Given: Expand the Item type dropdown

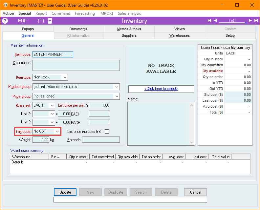Looking at the screenshot, I should tap(65, 77).
